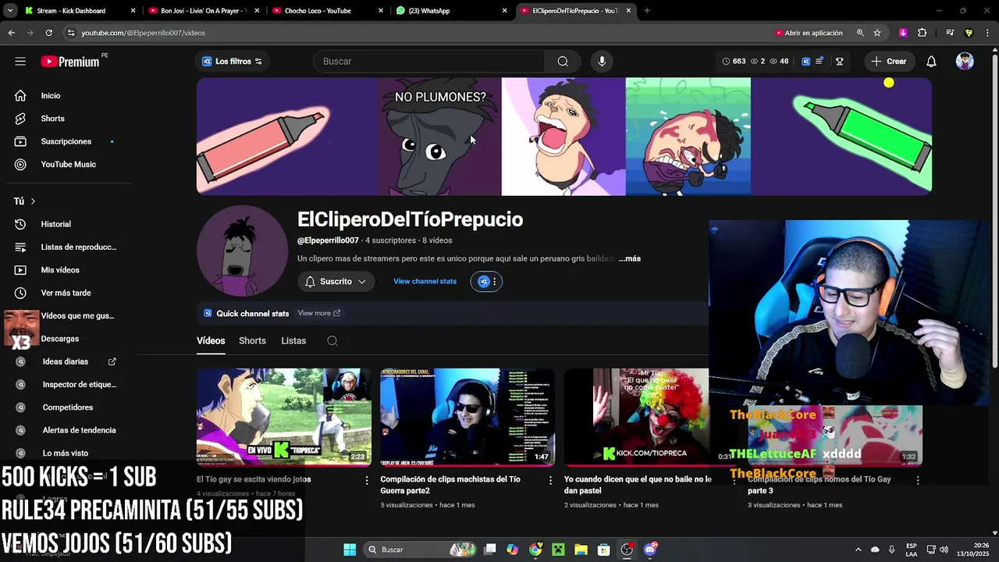The width and height of the screenshot is (999, 562).
Task: Expand channel description with '...más'
Action: [630, 258]
